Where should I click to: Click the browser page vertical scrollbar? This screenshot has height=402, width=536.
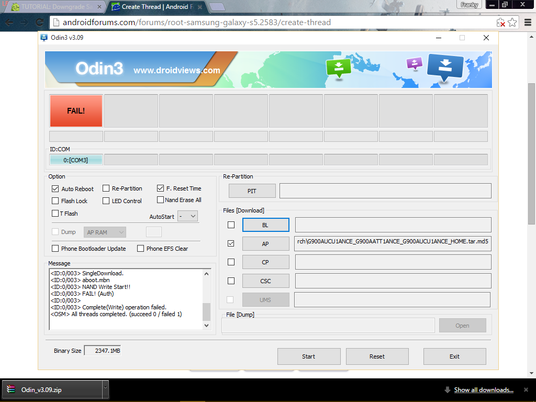click(531, 154)
